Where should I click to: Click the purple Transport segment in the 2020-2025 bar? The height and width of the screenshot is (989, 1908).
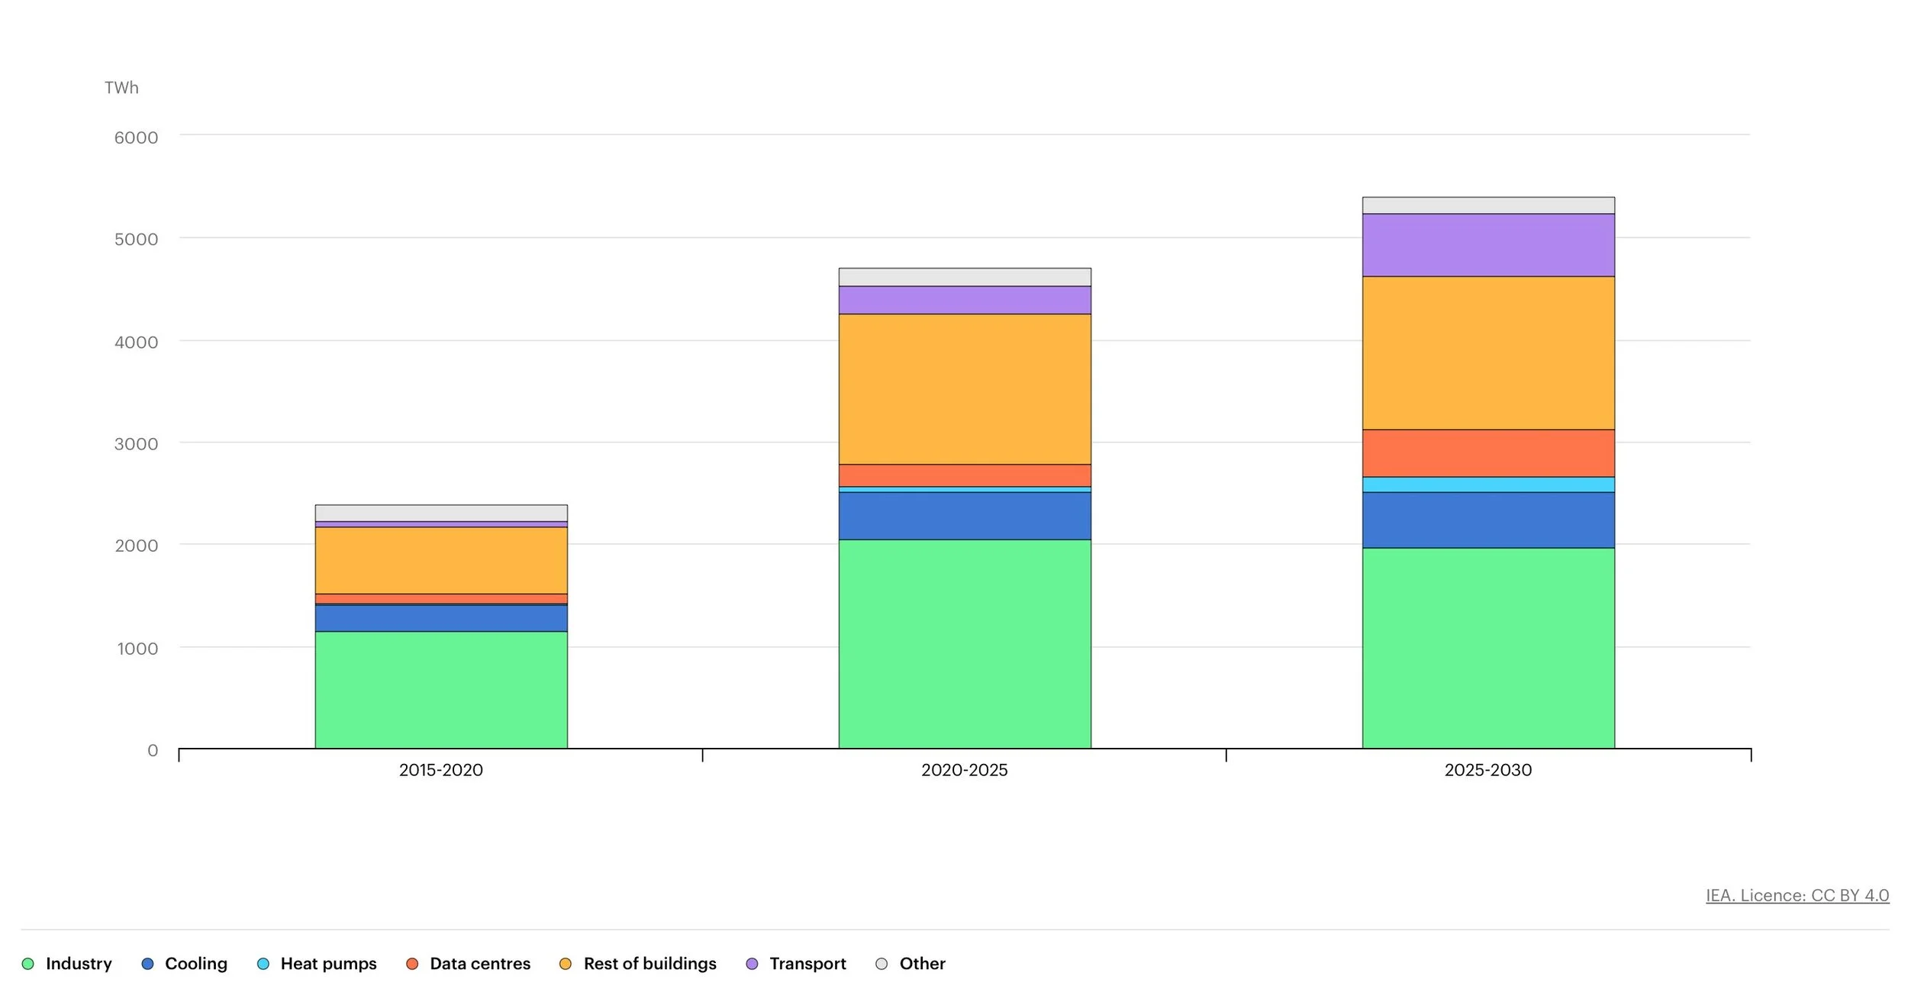pyautogui.click(x=965, y=300)
